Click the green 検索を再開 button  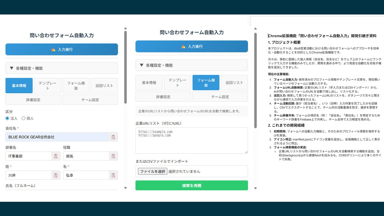click(x=192, y=186)
